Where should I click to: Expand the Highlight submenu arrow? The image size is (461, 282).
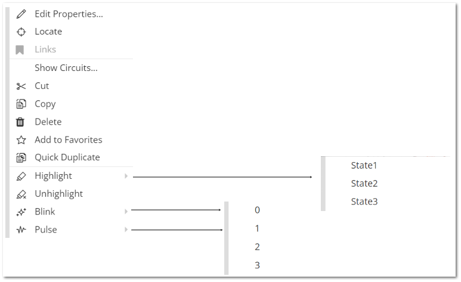click(x=126, y=176)
